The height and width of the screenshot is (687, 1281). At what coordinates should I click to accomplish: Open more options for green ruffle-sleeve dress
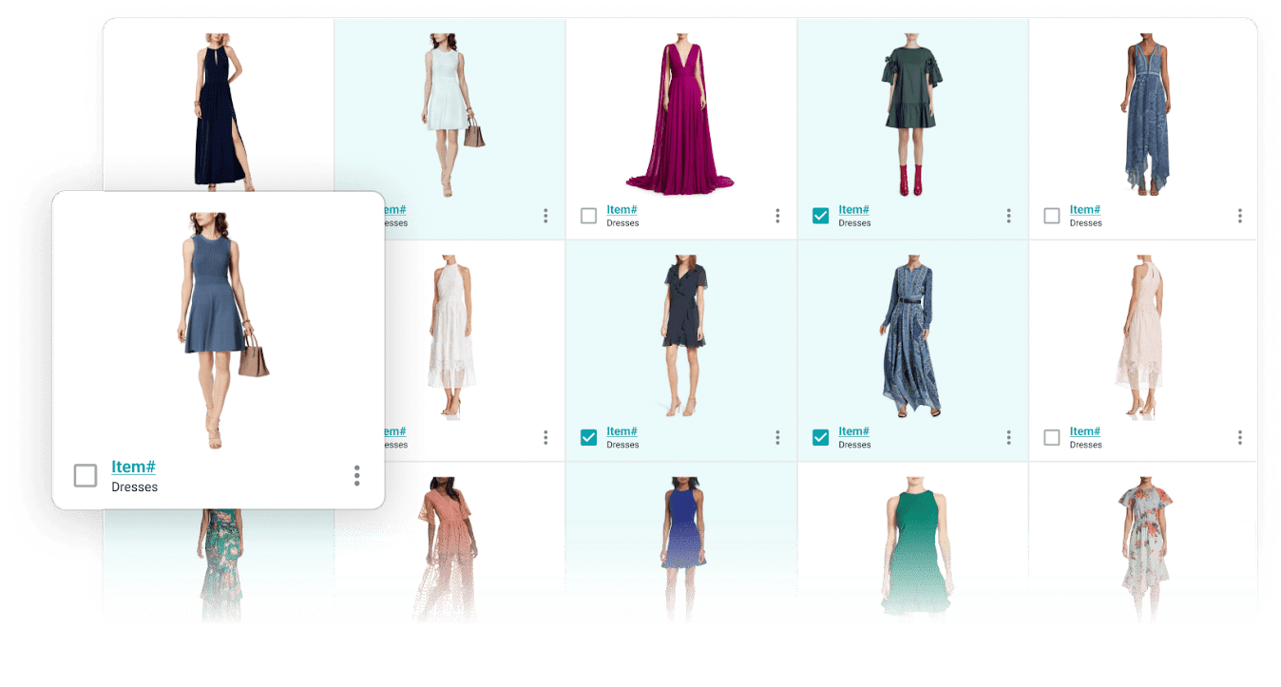1008,216
